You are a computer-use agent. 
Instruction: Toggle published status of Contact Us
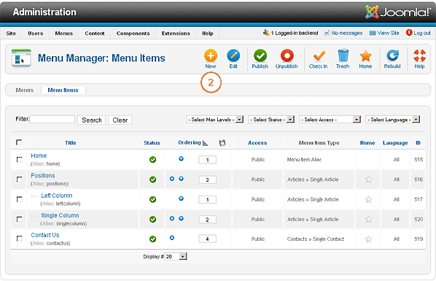[x=152, y=239]
